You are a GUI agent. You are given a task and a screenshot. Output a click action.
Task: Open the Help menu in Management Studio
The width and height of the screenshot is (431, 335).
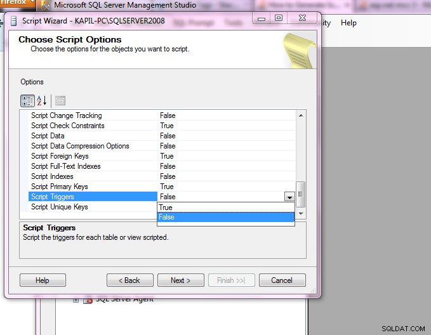coord(348,23)
